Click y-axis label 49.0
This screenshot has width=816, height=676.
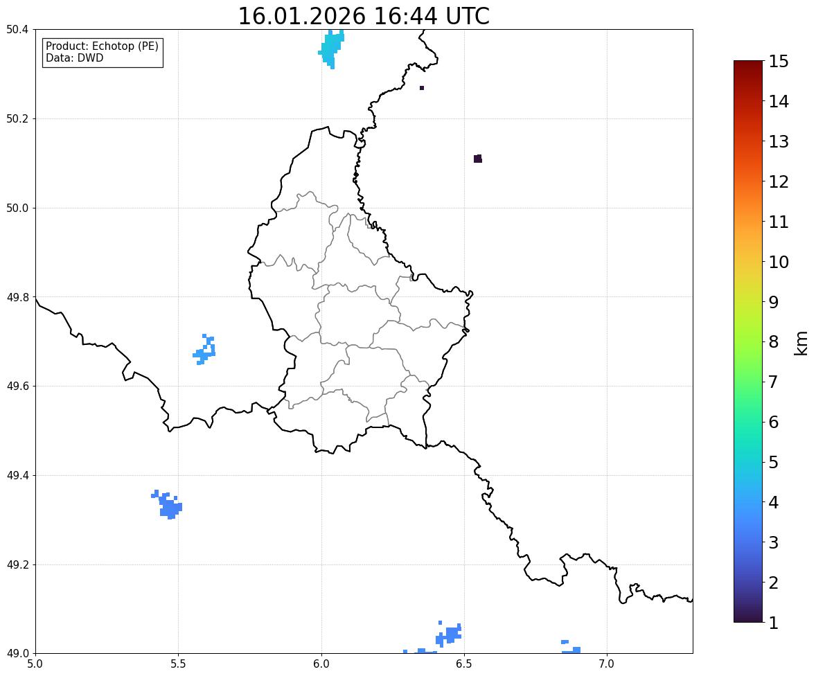click(17, 654)
